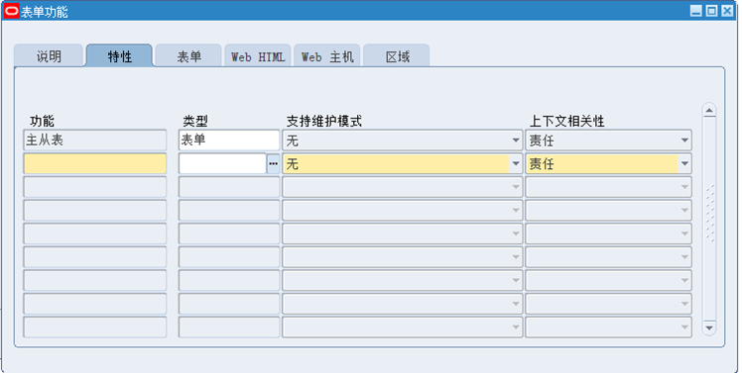Click the 上下文相关性 column header
Viewport: 742px width, 373px height.
tap(566, 122)
